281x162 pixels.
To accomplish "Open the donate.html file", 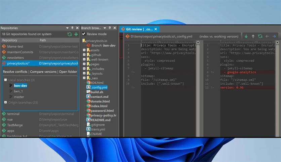I will (x=98, y=101).
